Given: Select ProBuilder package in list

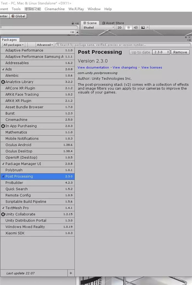Looking at the screenshot, I should (14, 183).
